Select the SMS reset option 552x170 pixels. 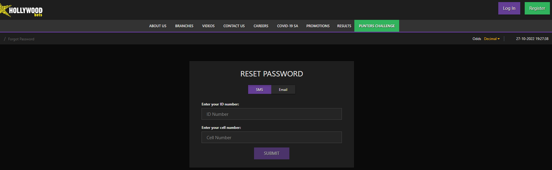click(259, 89)
